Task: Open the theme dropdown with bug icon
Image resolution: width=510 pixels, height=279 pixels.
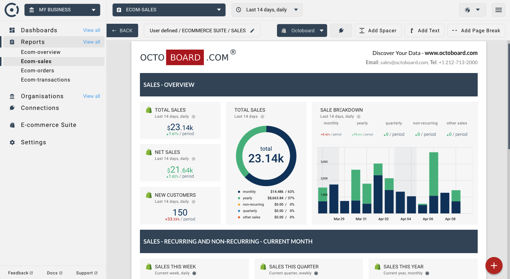Action: coord(473,10)
